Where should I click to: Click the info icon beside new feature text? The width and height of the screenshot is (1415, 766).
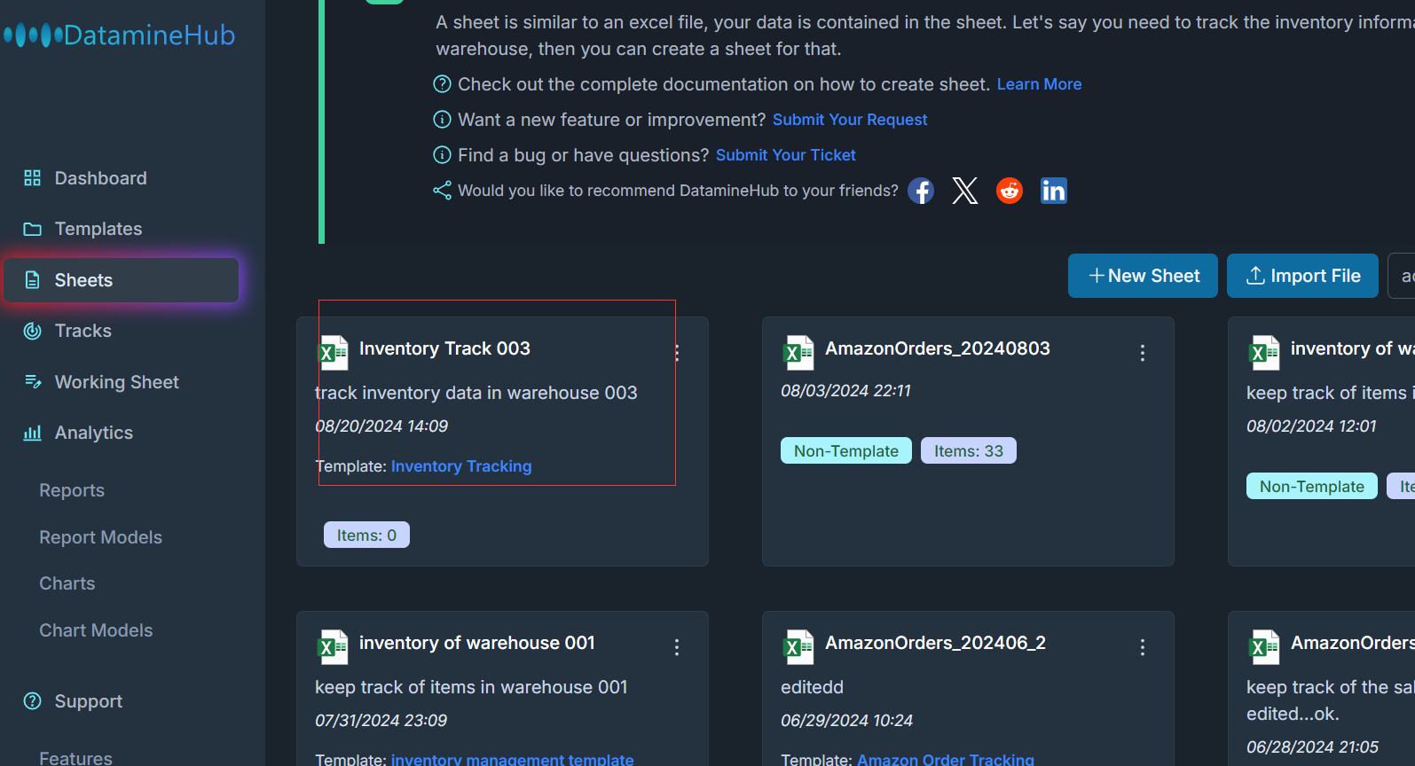point(442,120)
